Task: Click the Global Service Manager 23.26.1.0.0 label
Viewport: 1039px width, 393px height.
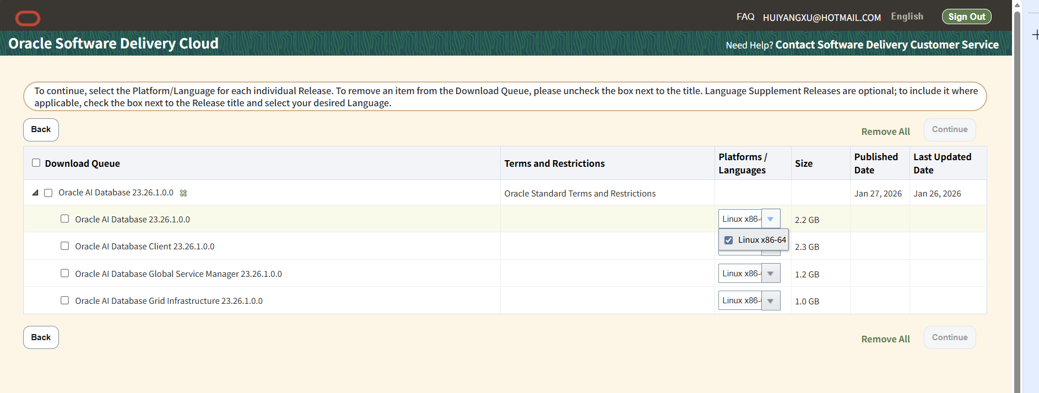Action: (x=178, y=274)
